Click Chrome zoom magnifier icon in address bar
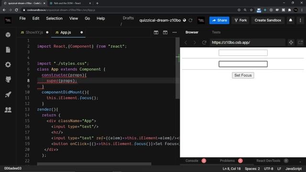 pos(245,10)
